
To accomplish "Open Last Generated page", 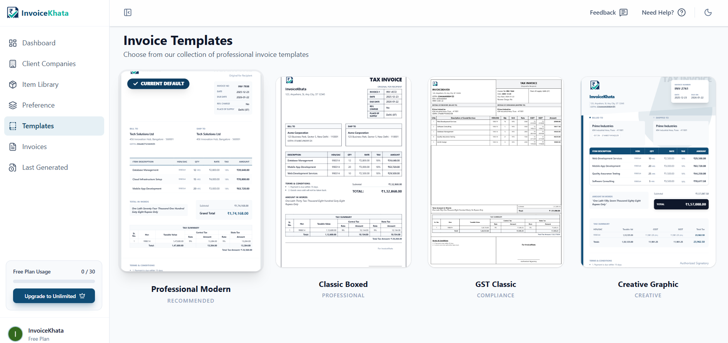I will click(54, 167).
